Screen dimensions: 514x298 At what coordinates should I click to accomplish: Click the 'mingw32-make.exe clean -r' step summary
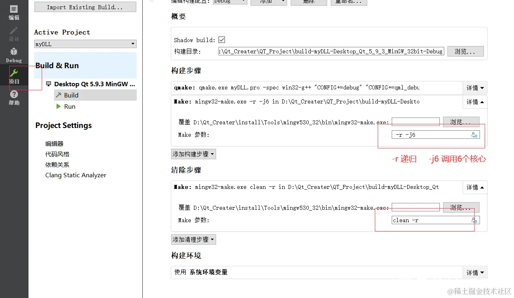coord(306,187)
